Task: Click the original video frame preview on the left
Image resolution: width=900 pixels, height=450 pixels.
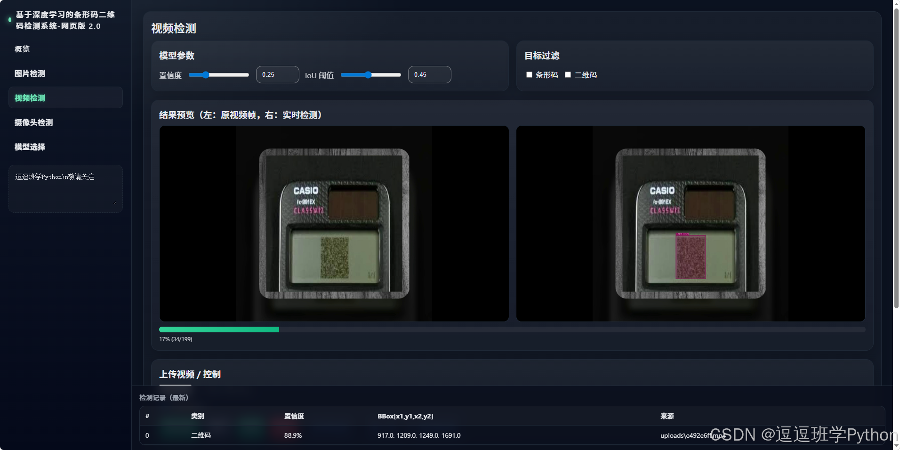Action: (x=334, y=224)
